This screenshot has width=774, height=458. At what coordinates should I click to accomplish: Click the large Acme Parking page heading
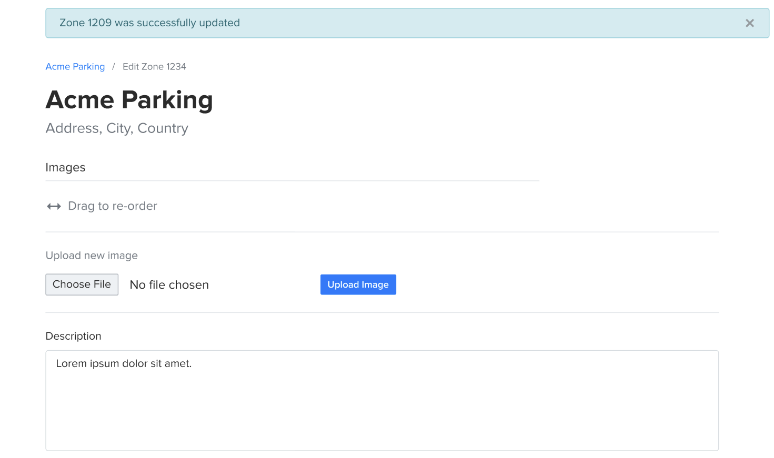(x=129, y=100)
